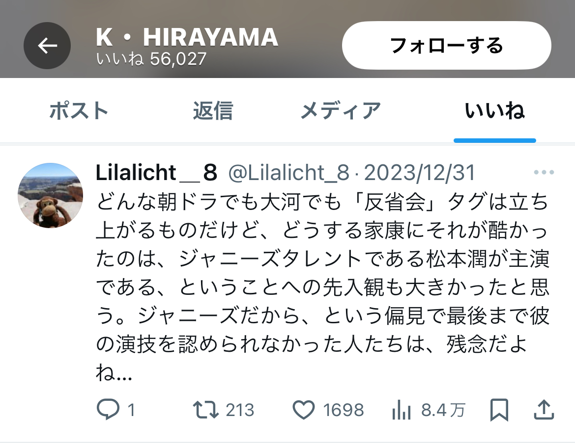Open the 返信 replies tab

tap(213, 110)
